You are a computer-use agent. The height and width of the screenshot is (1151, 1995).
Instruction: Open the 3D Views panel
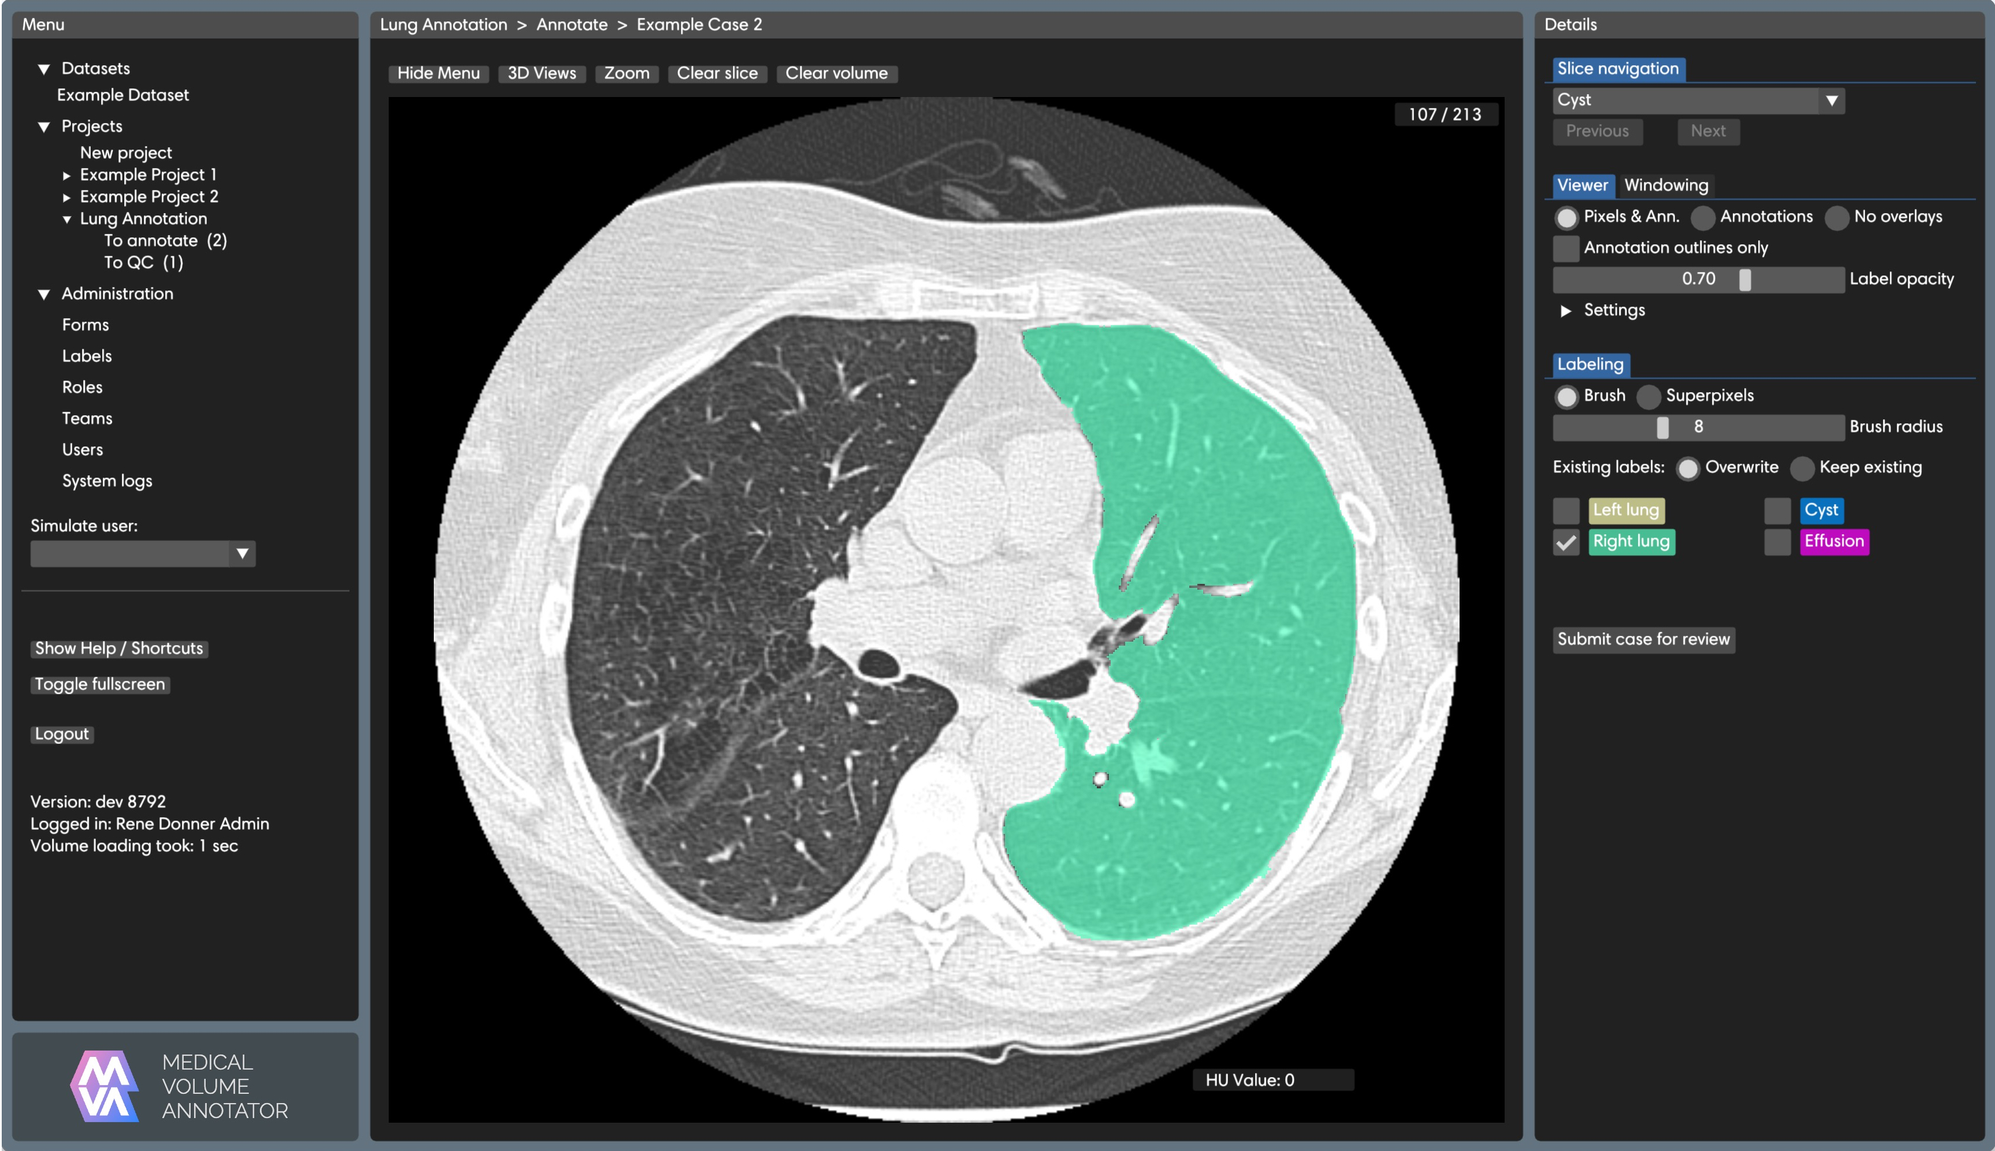[x=542, y=73]
